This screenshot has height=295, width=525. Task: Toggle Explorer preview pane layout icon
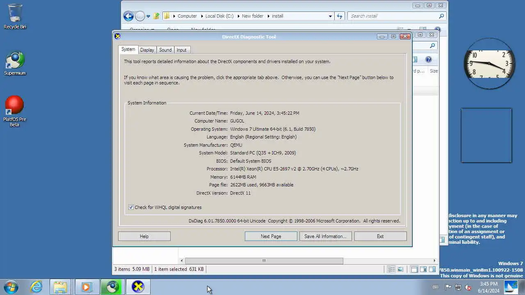click(x=432, y=269)
